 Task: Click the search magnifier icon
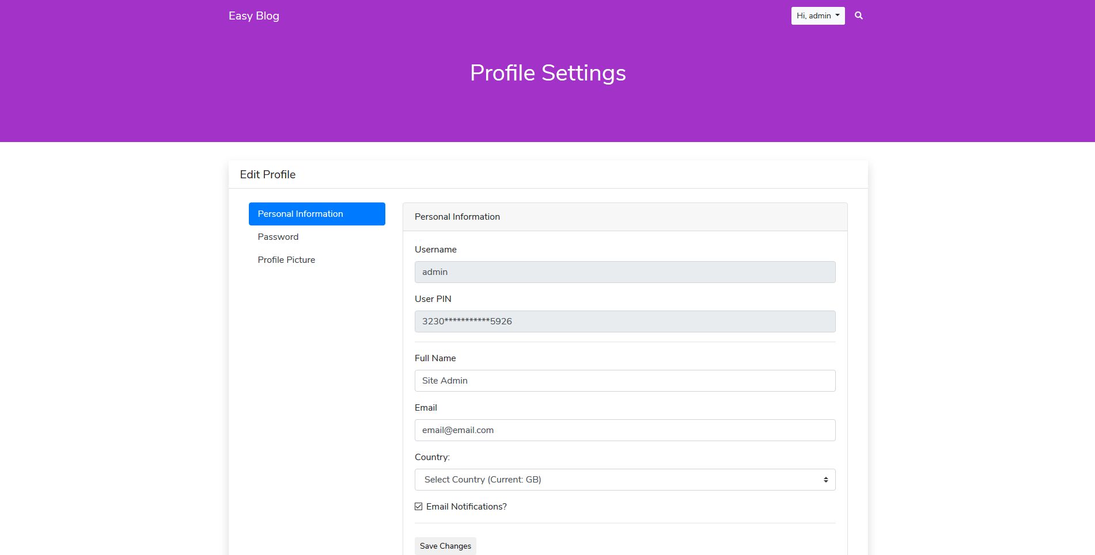click(858, 16)
